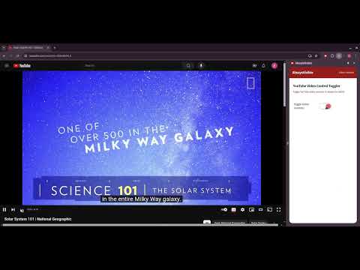Open the player settings gear
360x270 pixels.
pyautogui.click(x=242, y=209)
